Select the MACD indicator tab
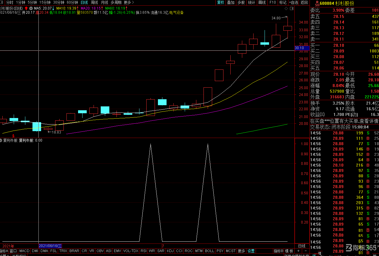 click(24, 251)
